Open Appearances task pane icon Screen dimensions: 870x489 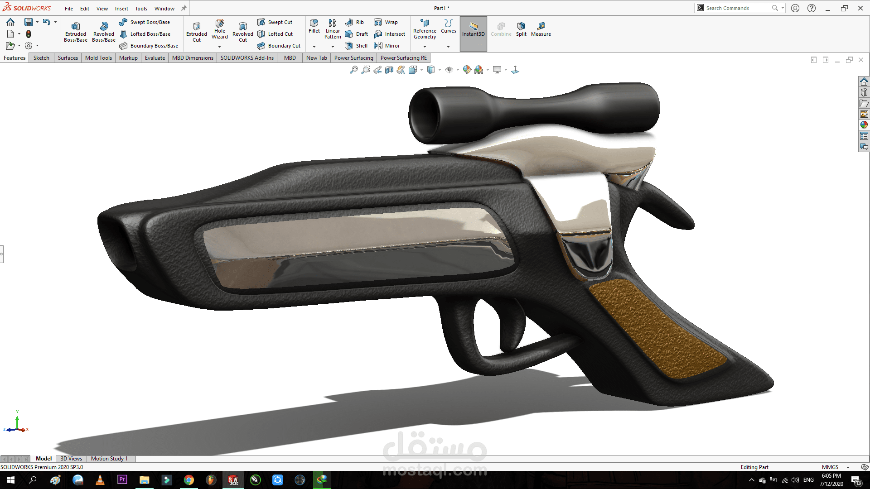click(864, 125)
